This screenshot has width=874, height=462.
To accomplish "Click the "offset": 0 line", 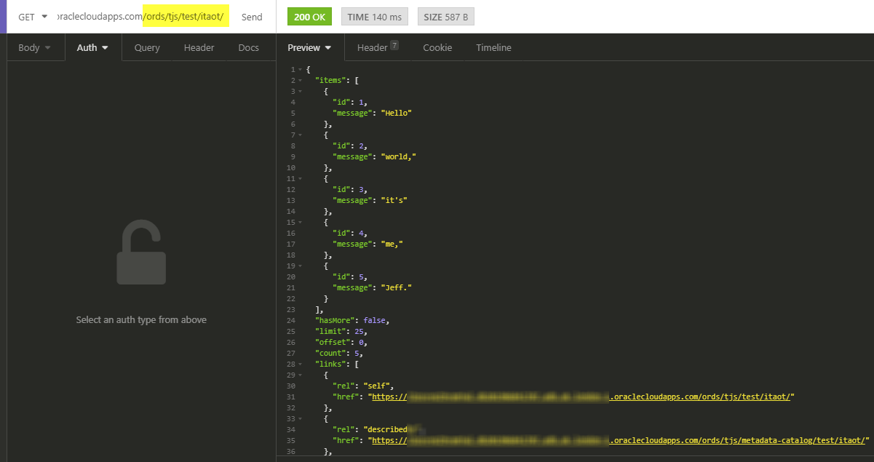I will 341,342.
